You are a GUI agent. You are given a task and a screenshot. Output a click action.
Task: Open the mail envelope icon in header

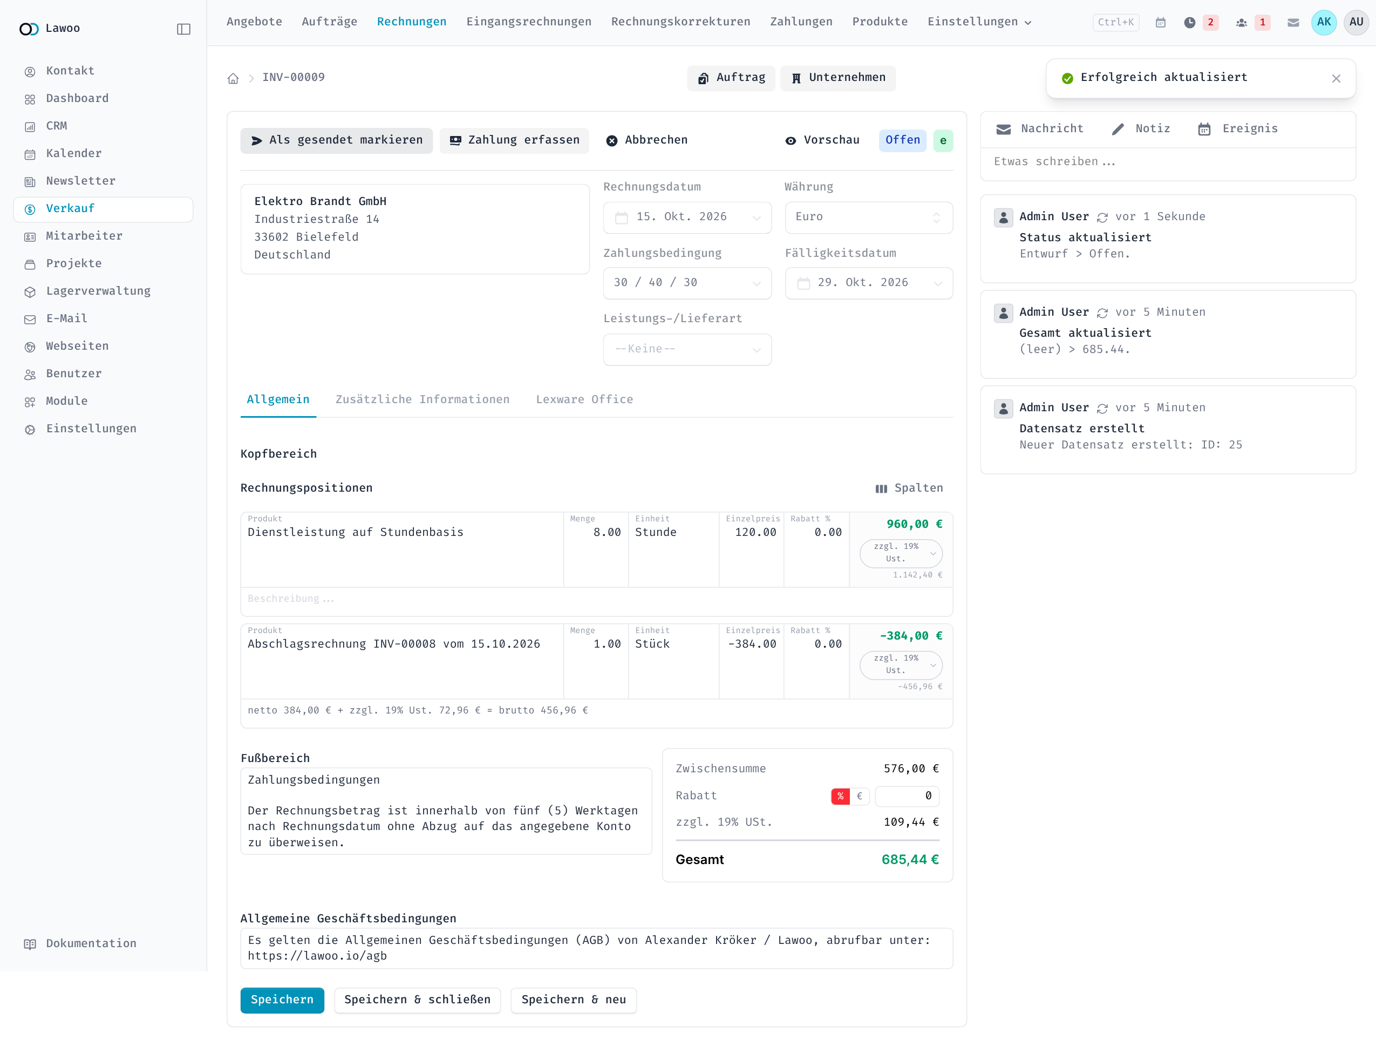click(1293, 23)
